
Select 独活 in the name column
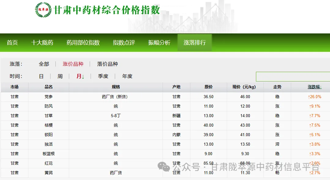49,144
